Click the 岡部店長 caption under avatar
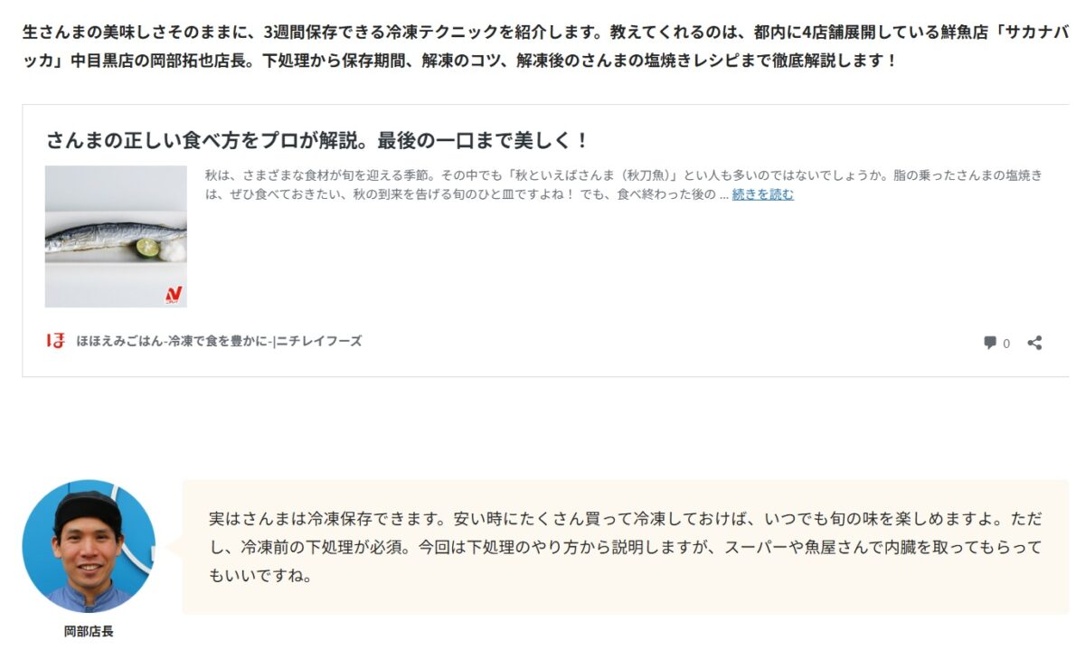Image resolution: width=1085 pixels, height=650 pixels. pos(89,631)
